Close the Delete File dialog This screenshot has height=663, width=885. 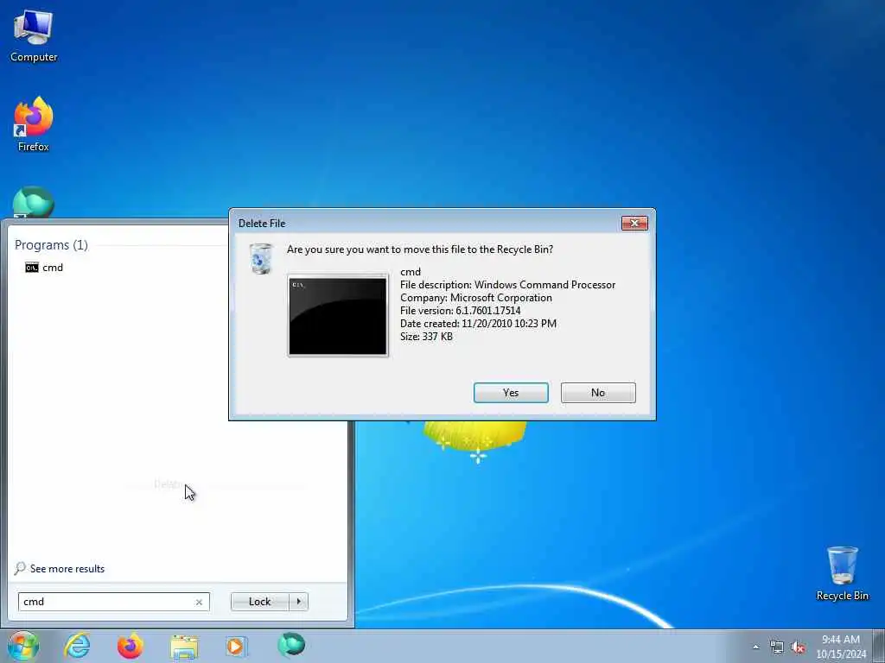634,224
